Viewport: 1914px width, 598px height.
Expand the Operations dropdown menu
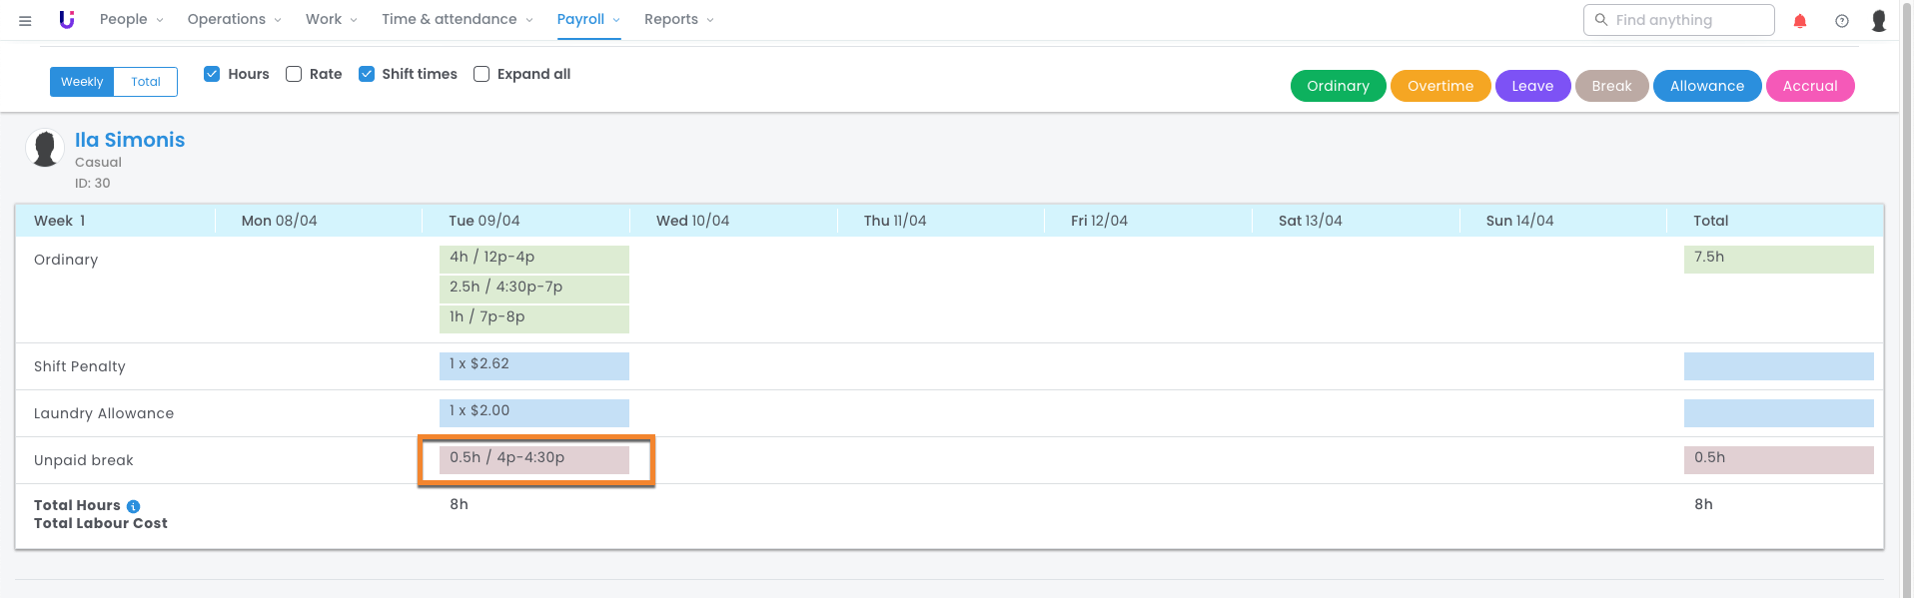pos(234,19)
